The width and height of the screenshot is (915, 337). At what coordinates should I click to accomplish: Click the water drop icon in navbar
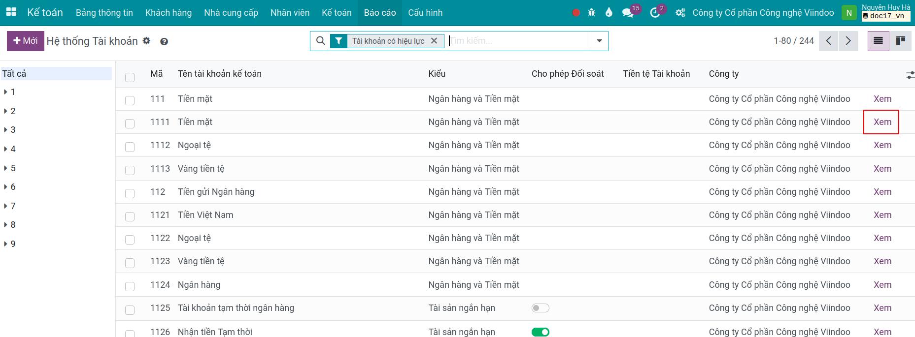click(609, 13)
